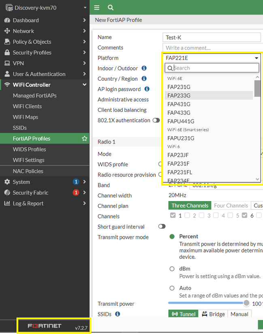Click info icon next to AP login password
The height and width of the screenshot is (334, 263).
(x=147, y=89)
